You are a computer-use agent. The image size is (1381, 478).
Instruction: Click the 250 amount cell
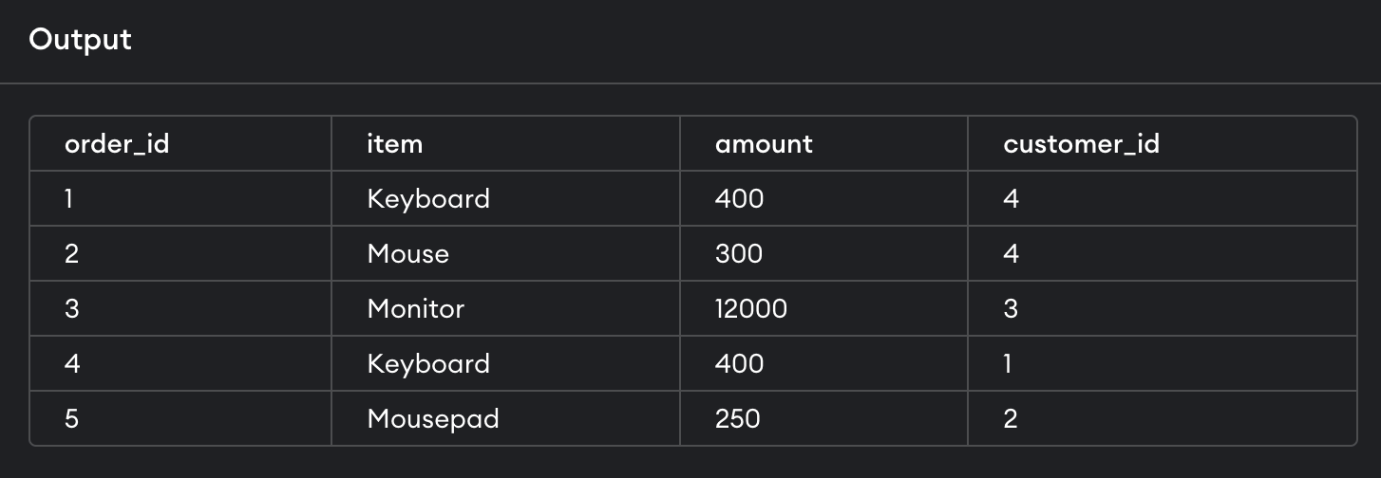click(738, 419)
